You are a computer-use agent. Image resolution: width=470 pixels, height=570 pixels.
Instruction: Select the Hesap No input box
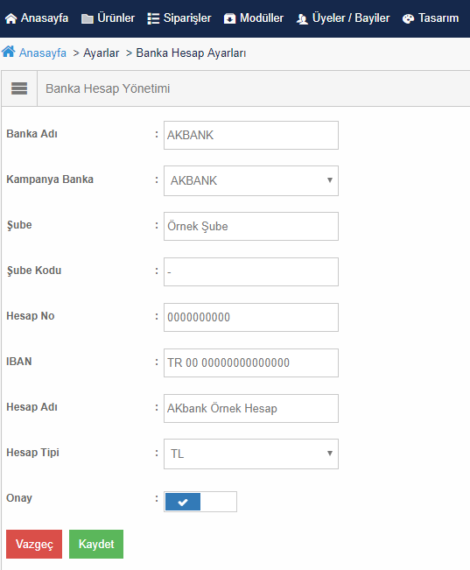251,317
